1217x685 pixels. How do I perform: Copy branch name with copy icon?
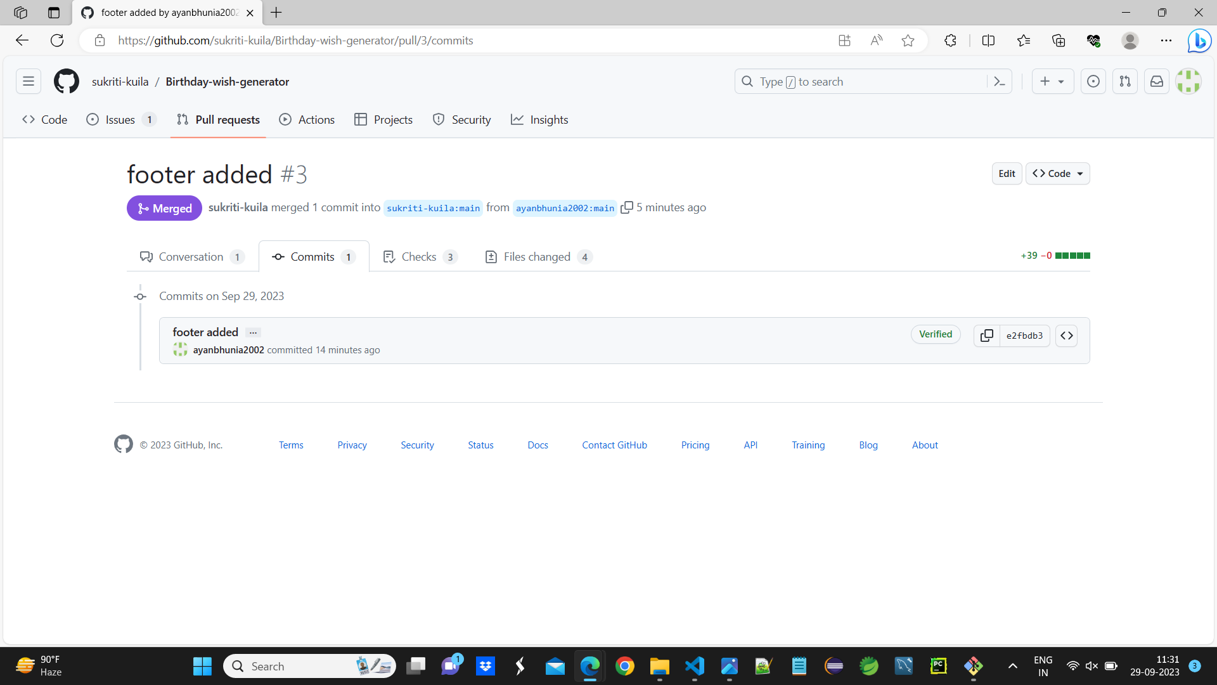[x=628, y=207]
